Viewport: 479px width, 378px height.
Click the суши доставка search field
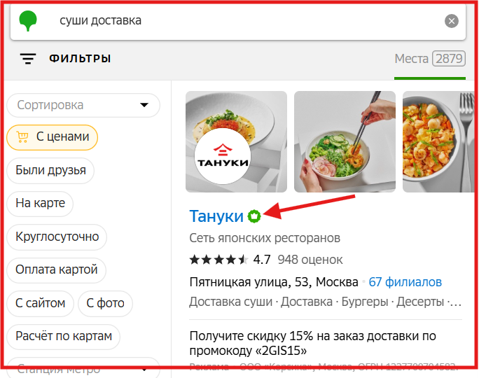pos(238,21)
